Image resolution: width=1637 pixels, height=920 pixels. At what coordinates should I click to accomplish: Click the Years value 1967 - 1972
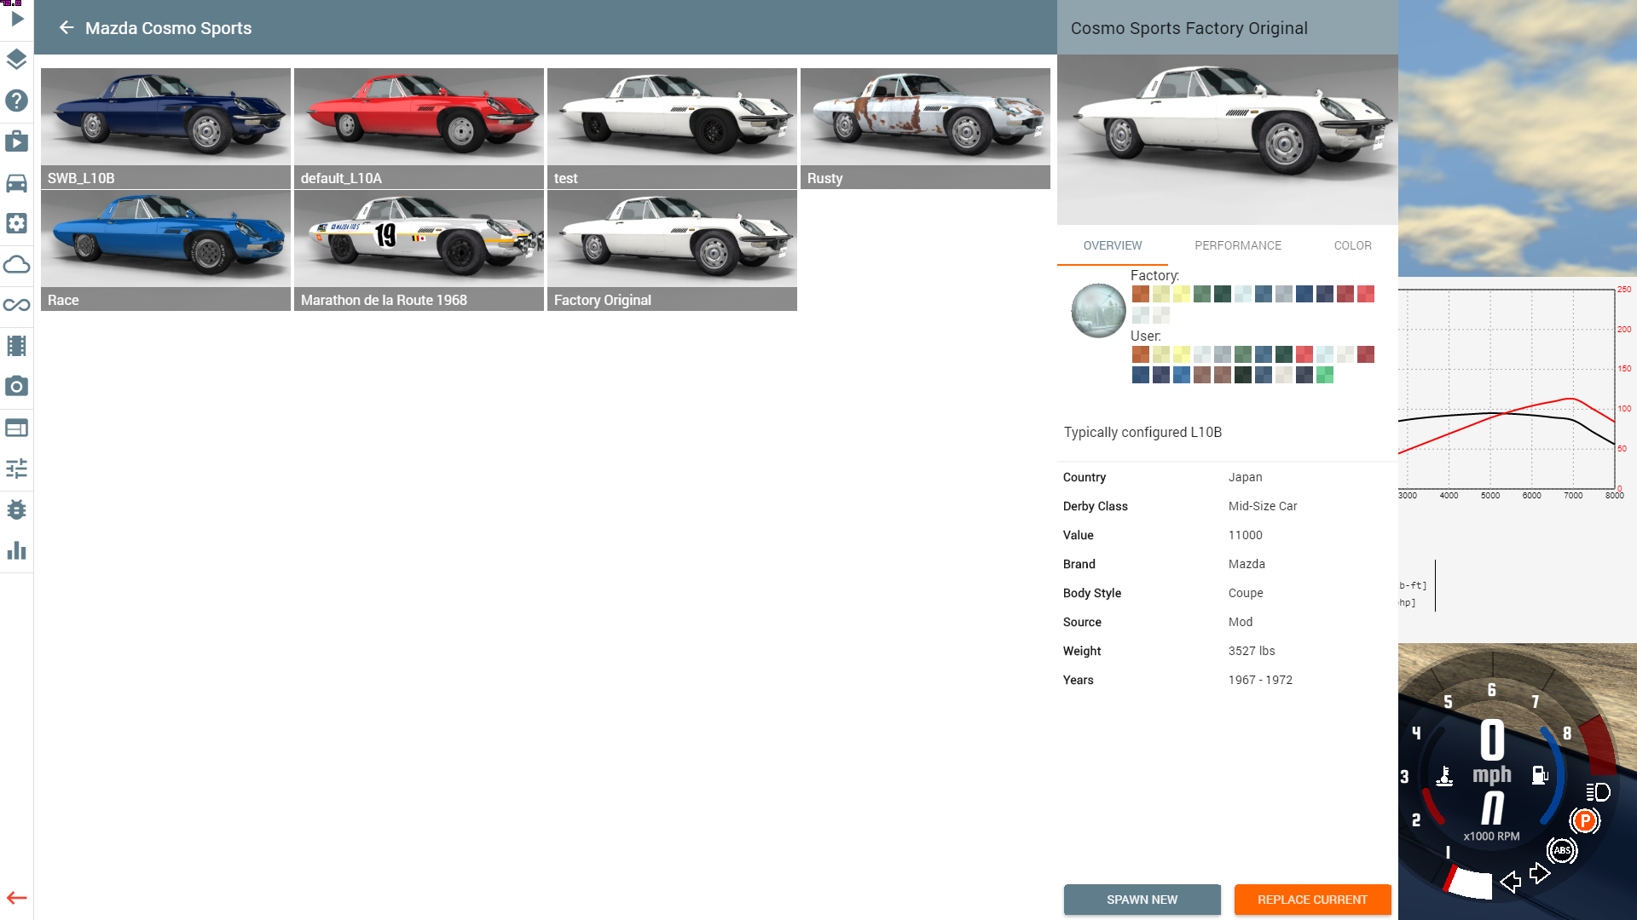click(1260, 680)
